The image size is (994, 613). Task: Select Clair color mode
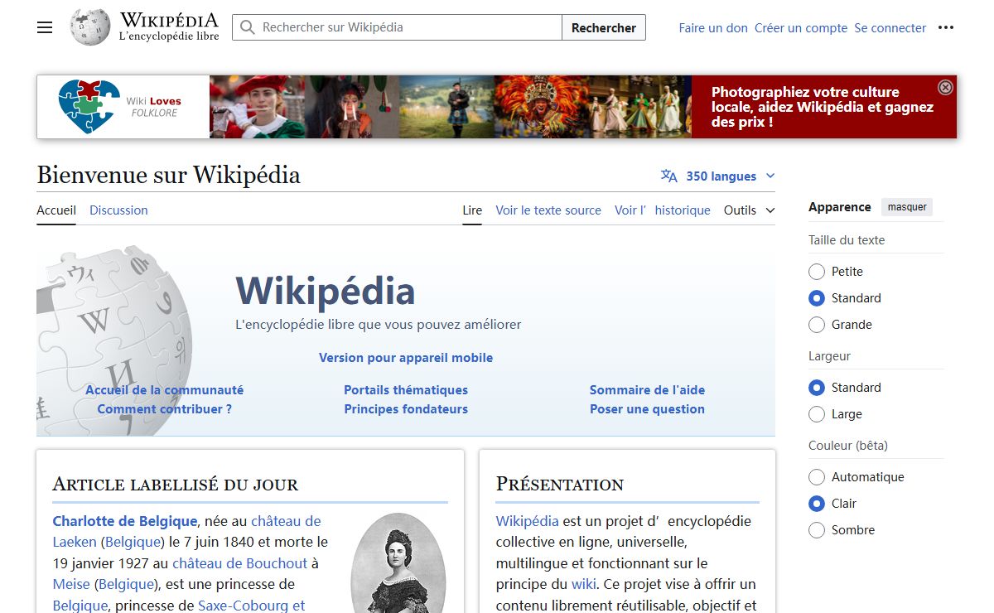(817, 504)
